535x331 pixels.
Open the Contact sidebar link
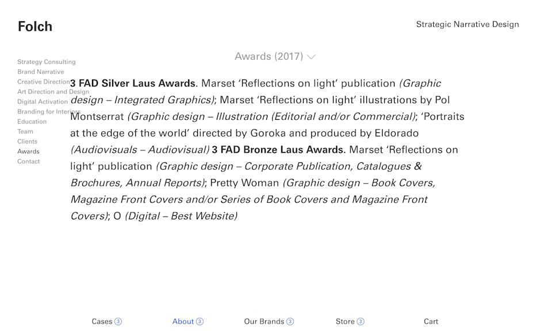pos(29,162)
